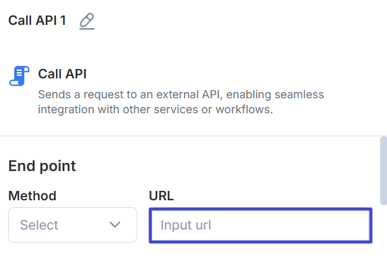This screenshot has height=260, width=387.
Task: Click the divider line above End point
Action: [186, 136]
